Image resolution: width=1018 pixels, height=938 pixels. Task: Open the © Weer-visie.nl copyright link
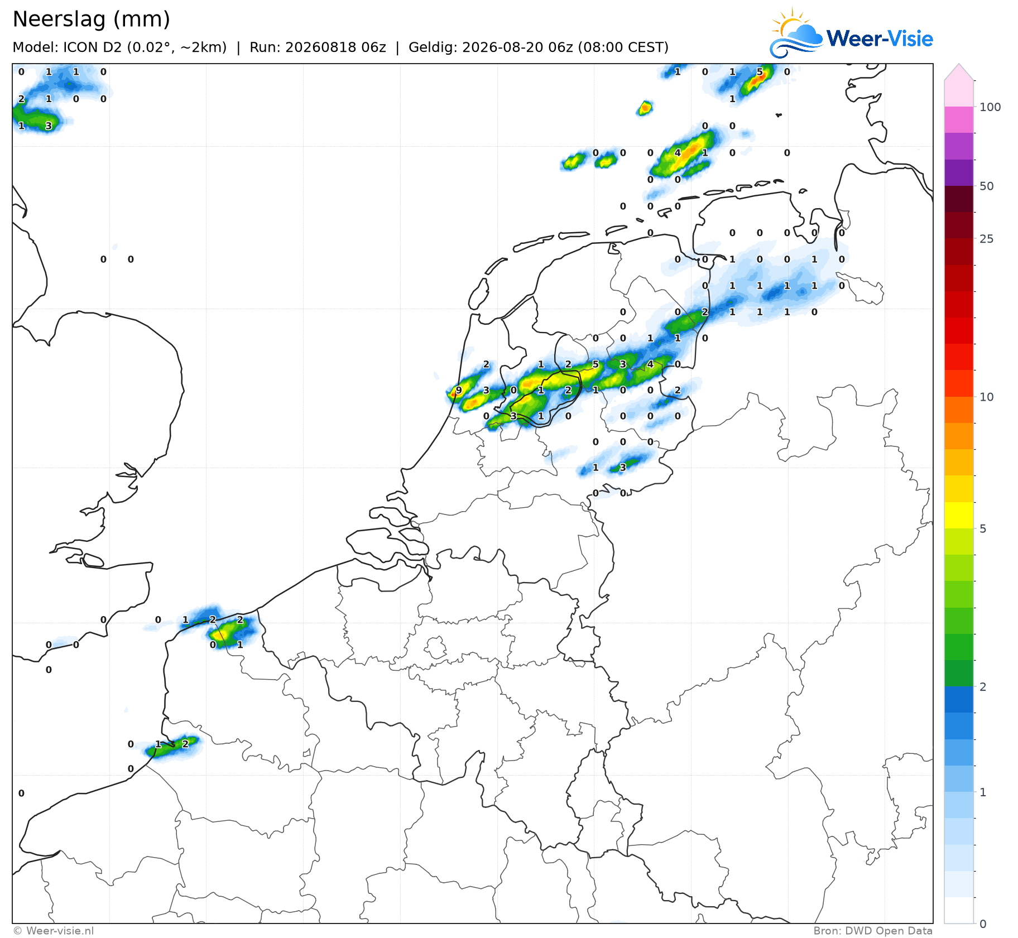[54, 930]
